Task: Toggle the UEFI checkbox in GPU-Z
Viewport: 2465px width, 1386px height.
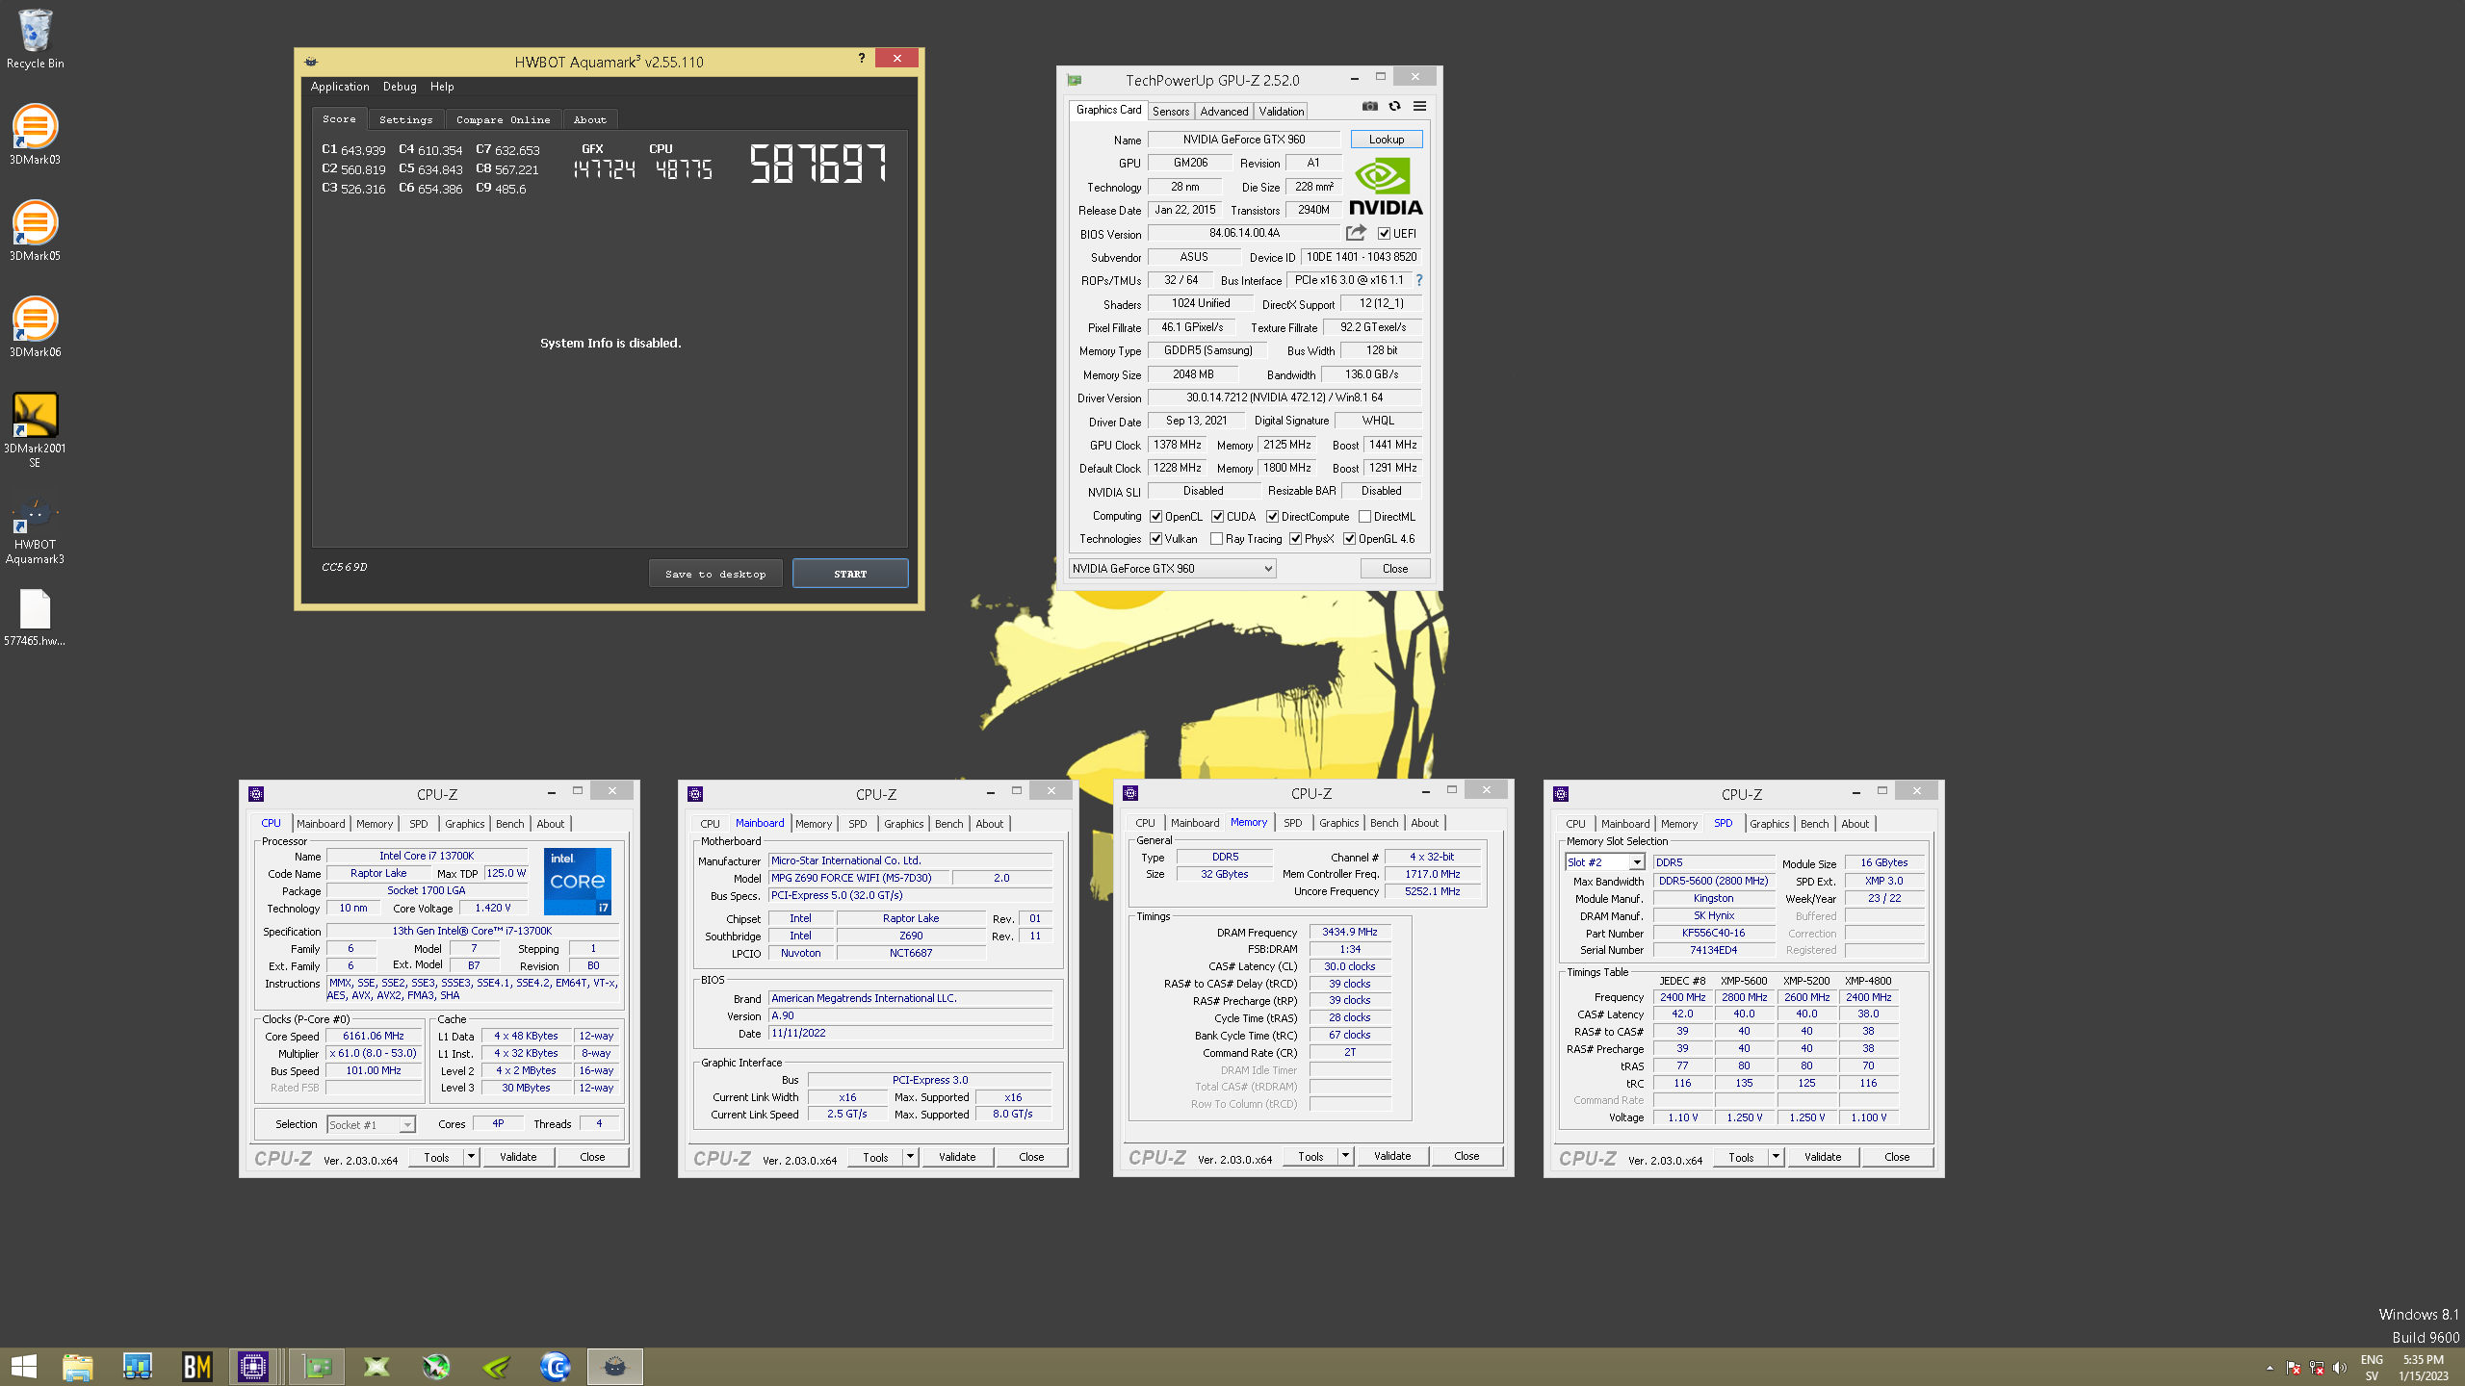Action: (1384, 234)
